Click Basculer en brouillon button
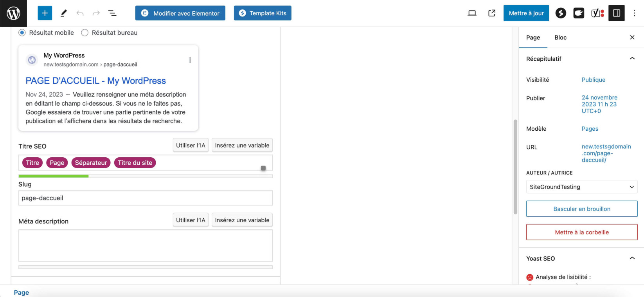 click(x=582, y=209)
